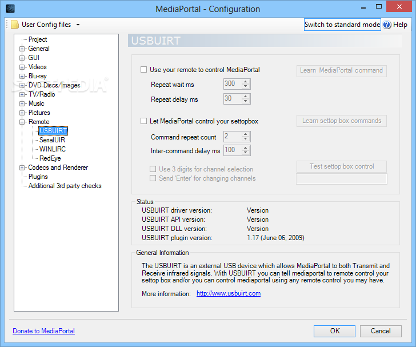Increase Inter-command delay with up arrow
Image resolution: width=416 pixels, height=347 pixels.
tap(246, 148)
